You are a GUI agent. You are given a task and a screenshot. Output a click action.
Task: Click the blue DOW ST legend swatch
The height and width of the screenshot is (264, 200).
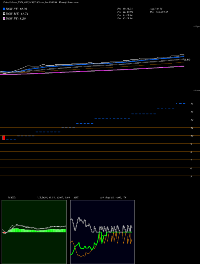tap(4, 9)
